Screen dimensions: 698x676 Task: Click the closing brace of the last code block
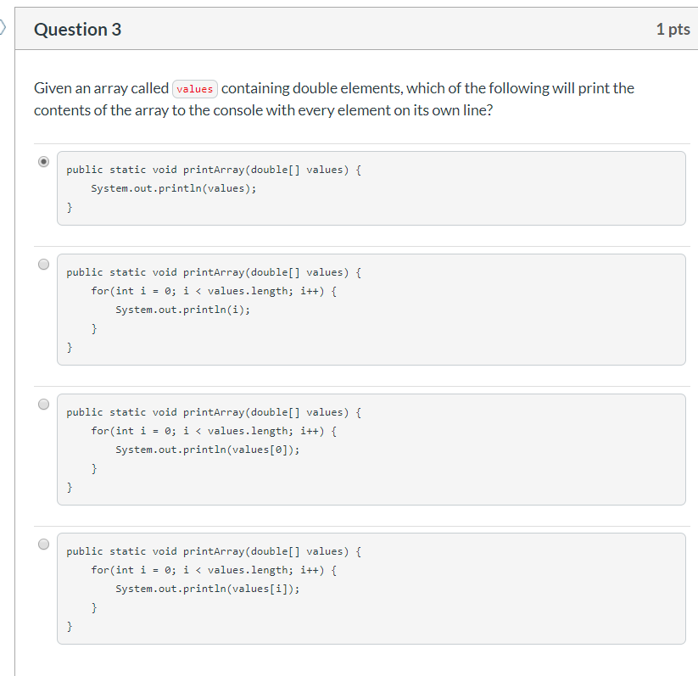tap(70, 626)
